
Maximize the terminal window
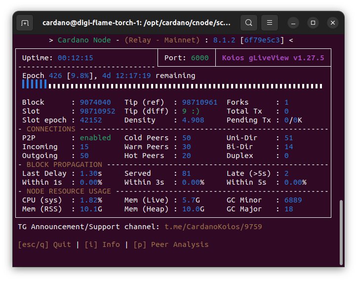click(x=313, y=23)
